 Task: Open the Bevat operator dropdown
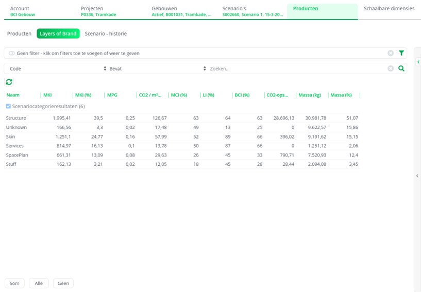[158, 68]
